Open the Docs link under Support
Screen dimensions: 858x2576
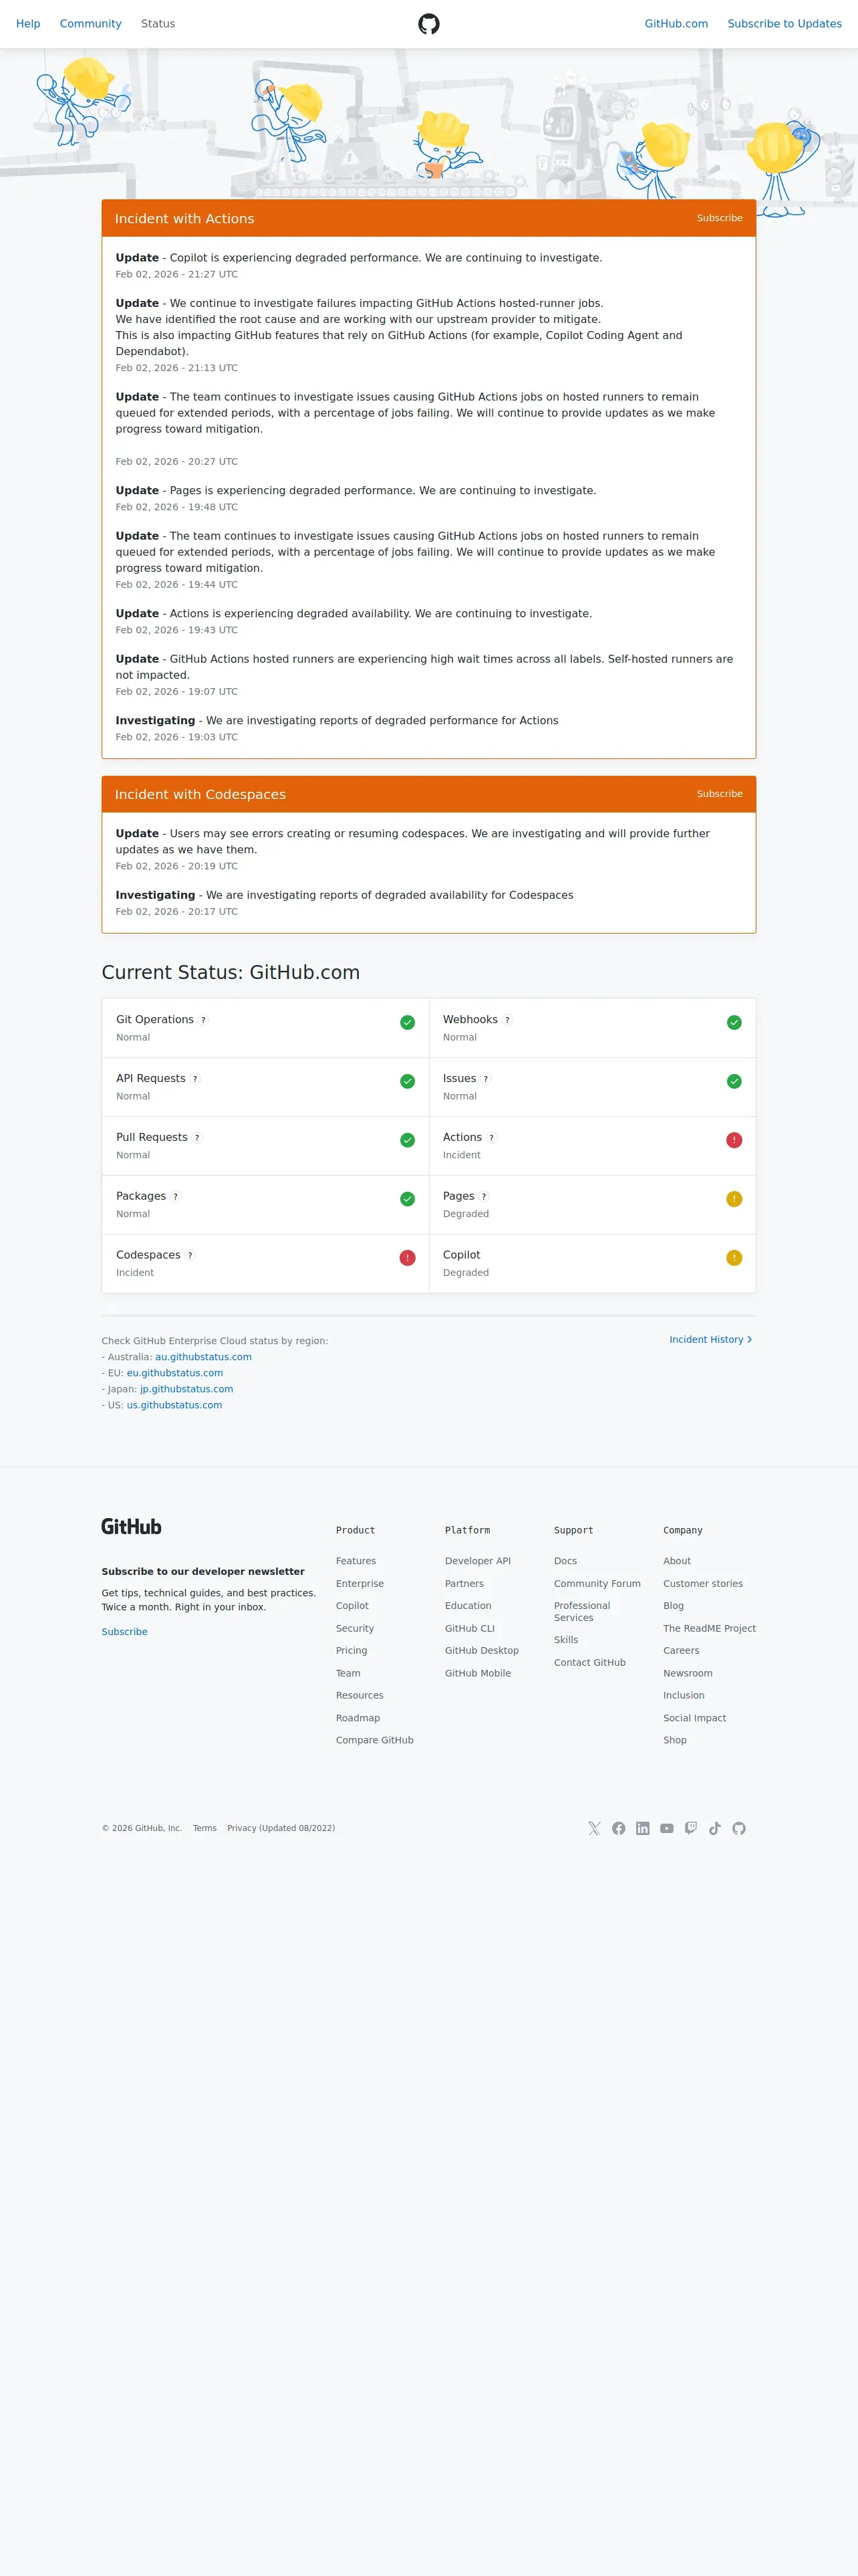click(x=565, y=1561)
